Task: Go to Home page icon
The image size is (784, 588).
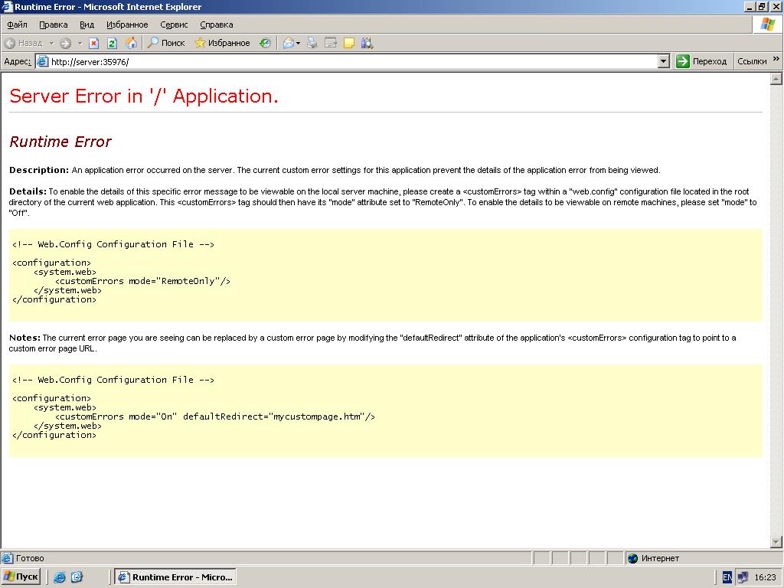Action: 131,43
